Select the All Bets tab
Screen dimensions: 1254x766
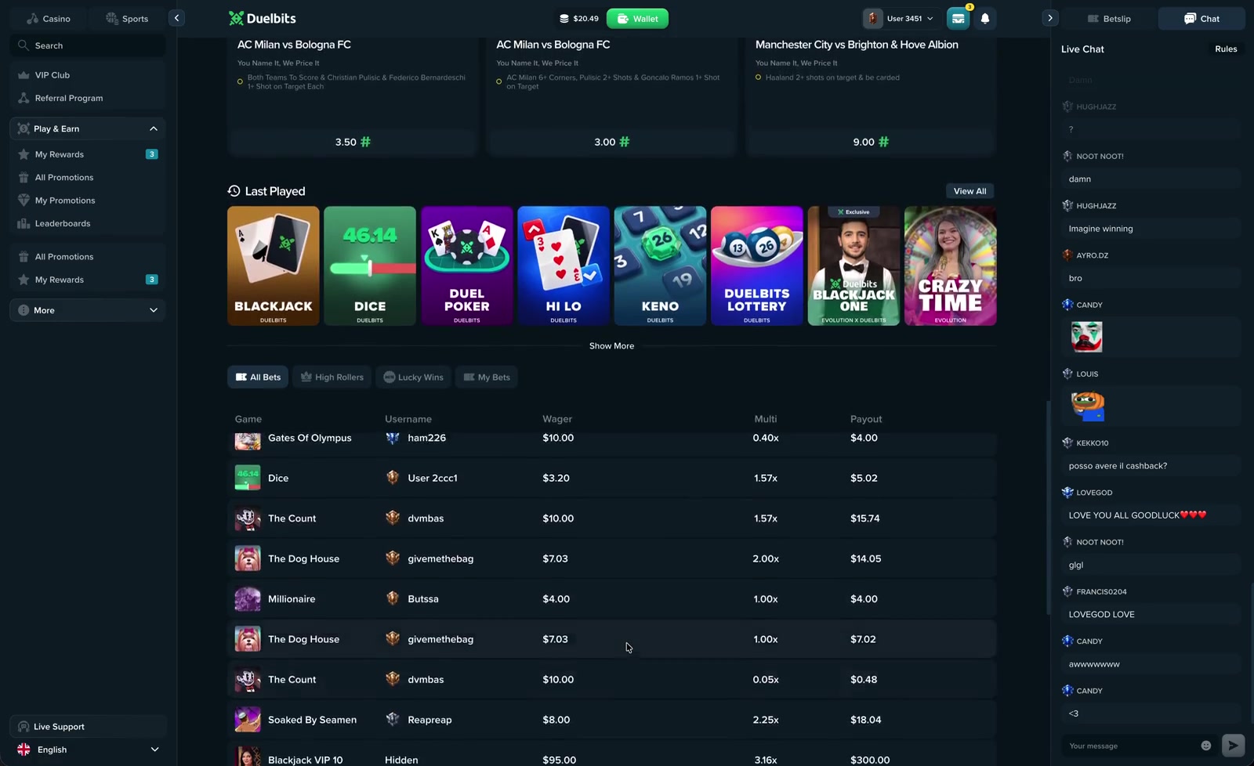click(x=258, y=377)
